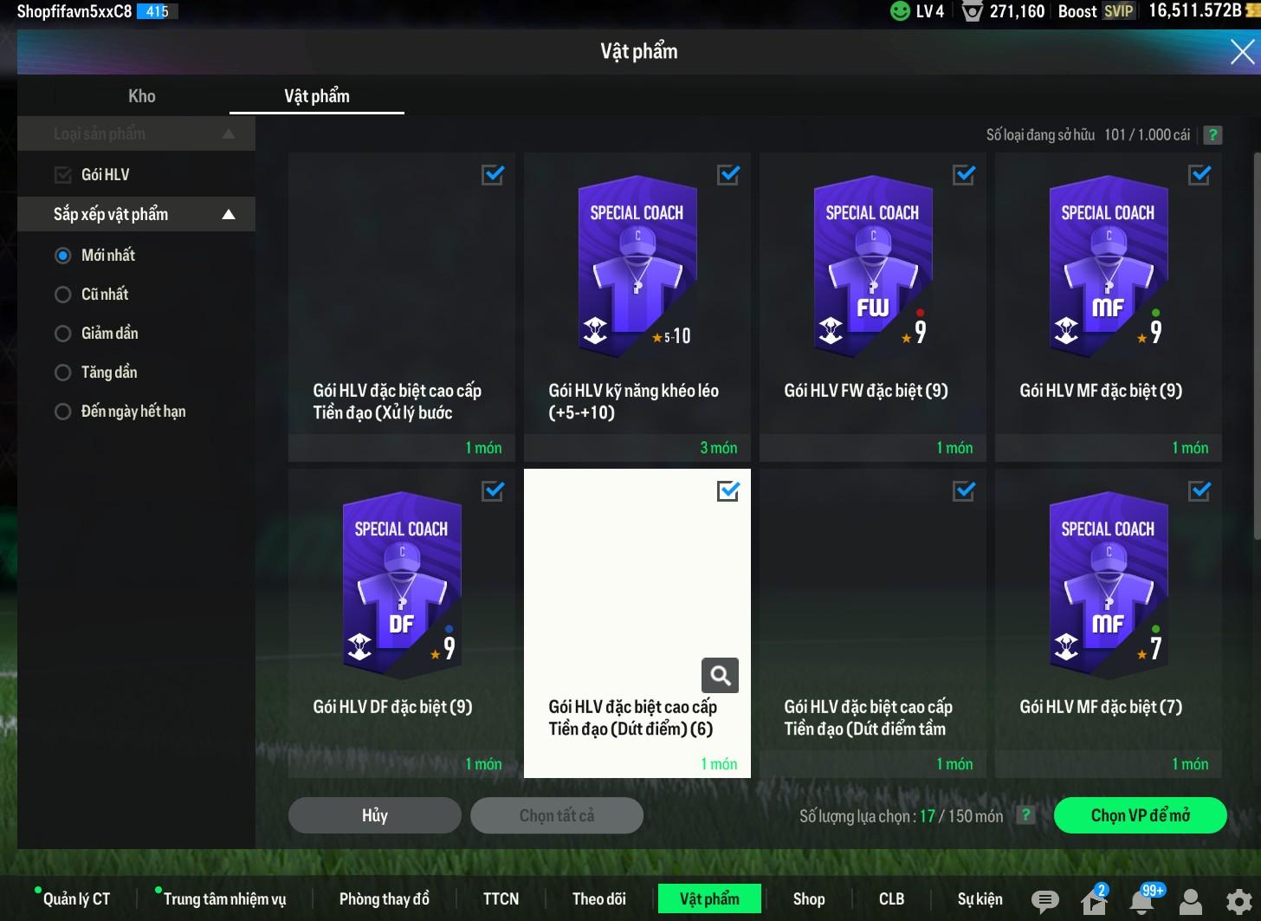The image size is (1261, 921).
Task: Open the chat bubble icon
Action: coord(1044,901)
